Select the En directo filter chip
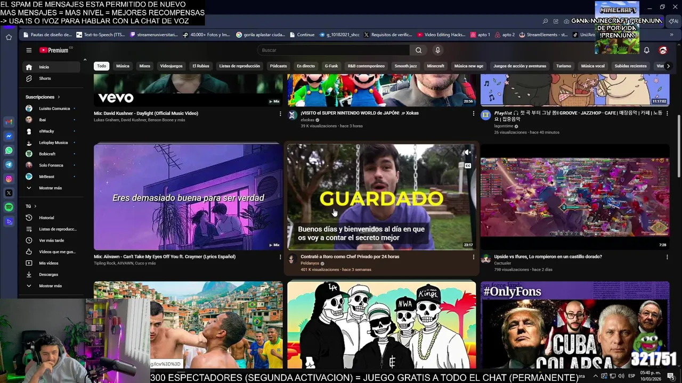 306,66
